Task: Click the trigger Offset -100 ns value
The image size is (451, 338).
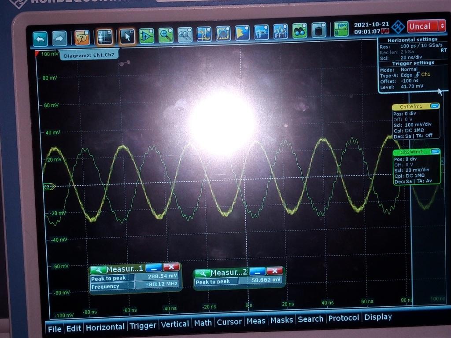Action: [410, 81]
